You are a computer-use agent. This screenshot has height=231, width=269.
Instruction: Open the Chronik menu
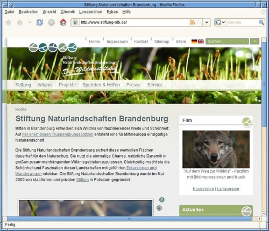[68, 12]
